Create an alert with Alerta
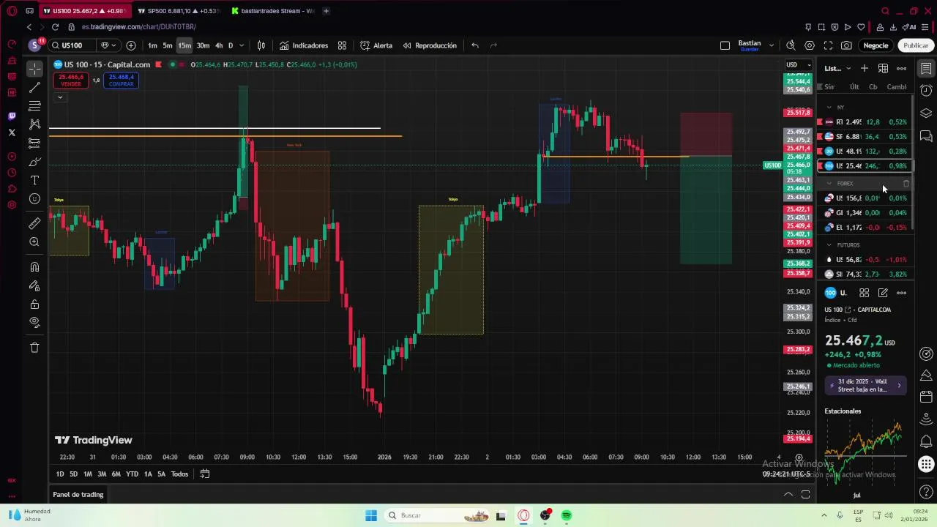This screenshot has width=937, height=527. click(x=376, y=45)
